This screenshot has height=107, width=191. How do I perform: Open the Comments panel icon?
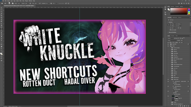(x=165, y=9)
